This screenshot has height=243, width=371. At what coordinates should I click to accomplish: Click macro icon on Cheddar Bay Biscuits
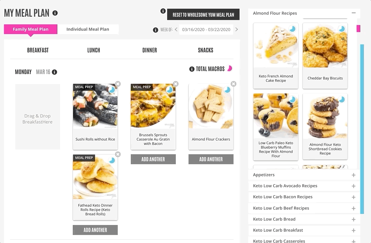pyautogui.click(x=341, y=29)
